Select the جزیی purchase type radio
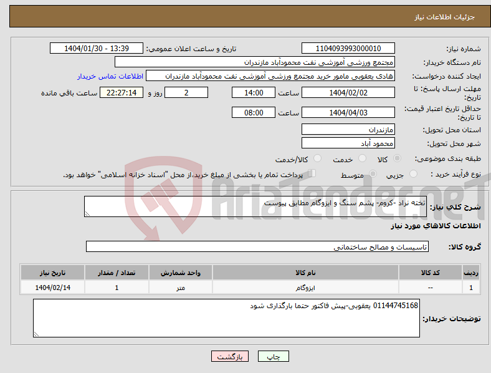Screen dimensions: 491x373 [x=413, y=173]
